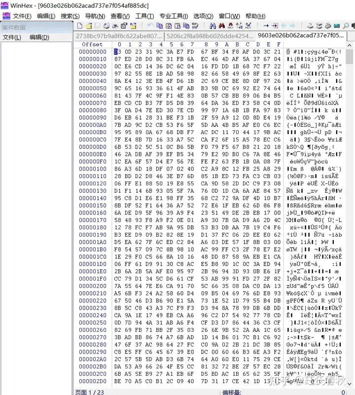This screenshot has height=395, width=355.
Task: Click offset label 000002D0
Action: click(x=93, y=381)
